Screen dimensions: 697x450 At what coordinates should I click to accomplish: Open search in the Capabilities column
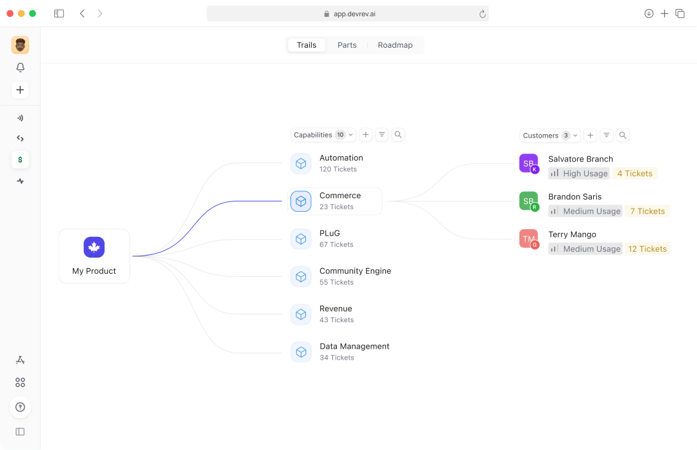click(x=398, y=134)
